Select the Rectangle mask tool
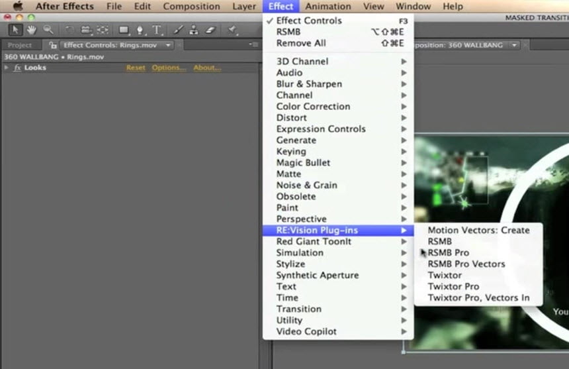Screen dimensions: 569x369 tap(124, 30)
